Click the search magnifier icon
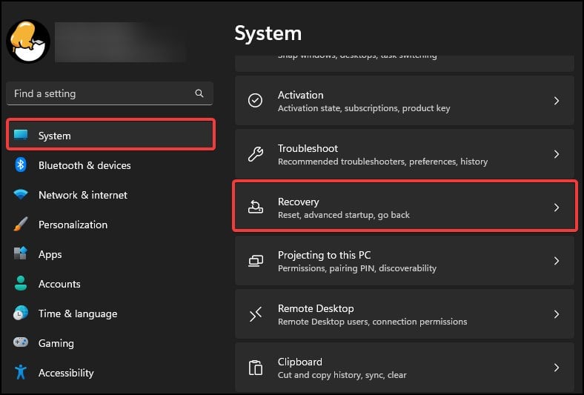 [199, 93]
